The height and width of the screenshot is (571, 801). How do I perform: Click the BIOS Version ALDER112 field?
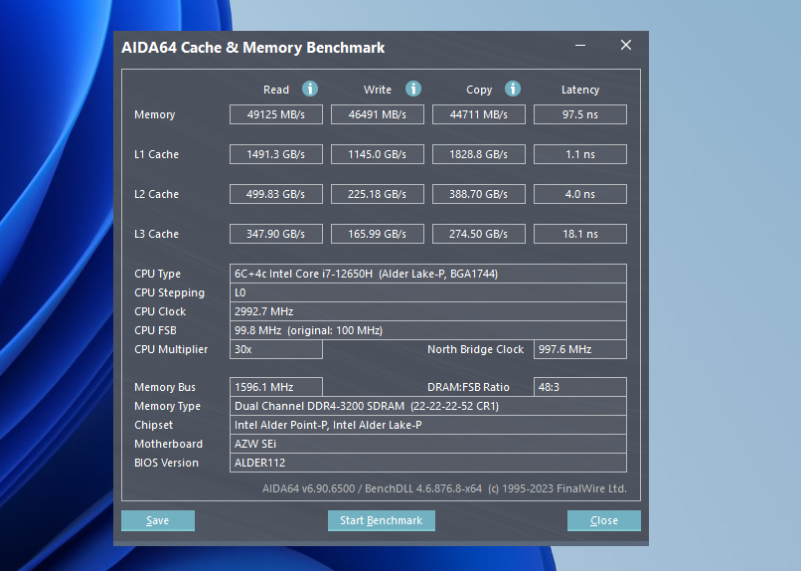tap(427, 463)
